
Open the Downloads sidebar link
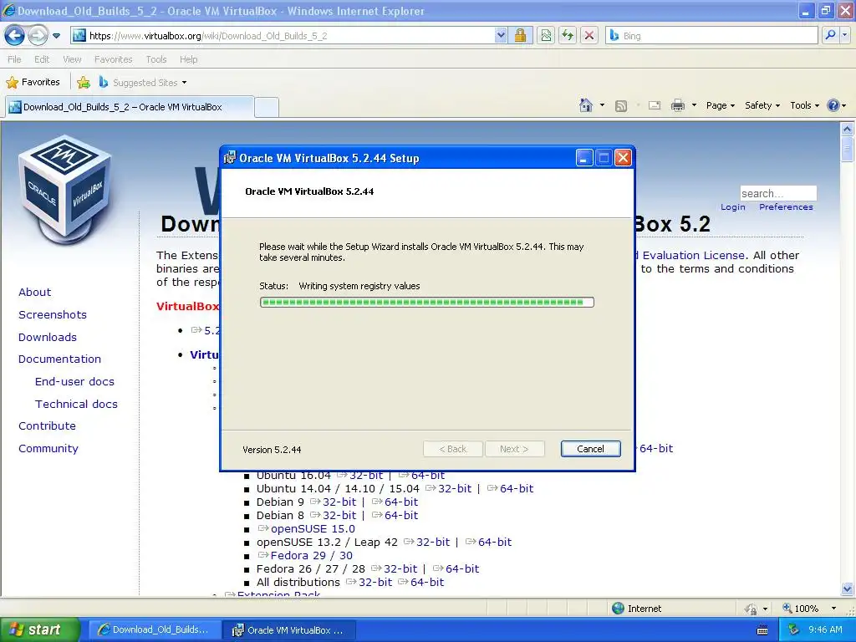click(x=48, y=338)
